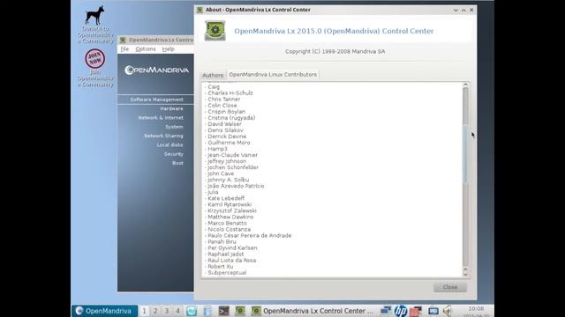Click the Control Center gear logo in About
The width and height of the screenshot is (565, 317).
click(215, 31)
